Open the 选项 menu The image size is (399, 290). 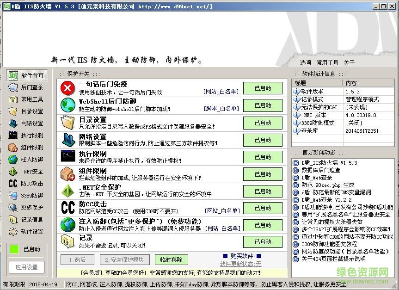tap(305, 62)
